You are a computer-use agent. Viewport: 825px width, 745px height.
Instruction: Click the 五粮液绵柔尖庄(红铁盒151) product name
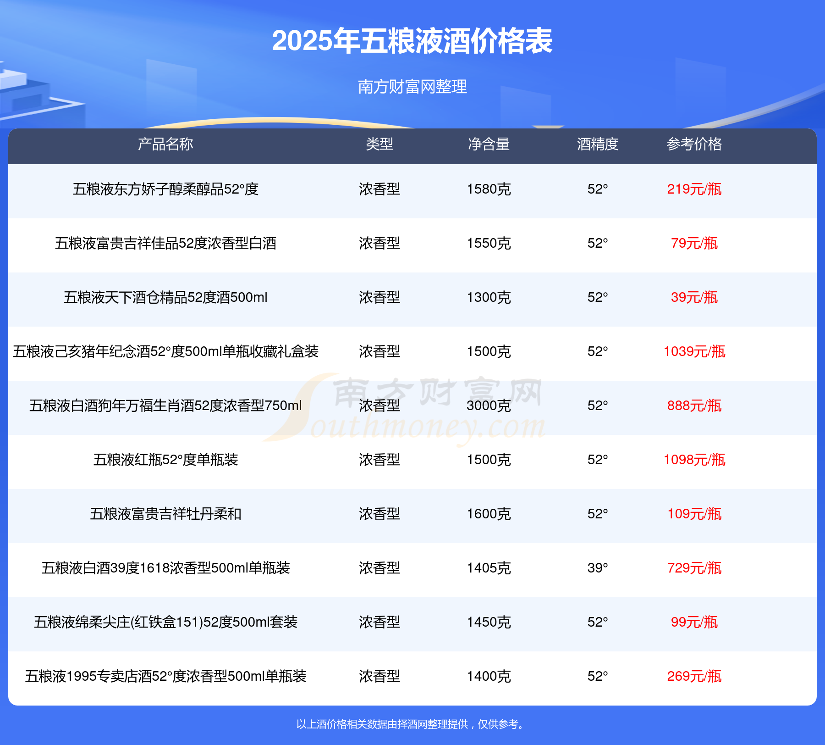tap(165, 622)
